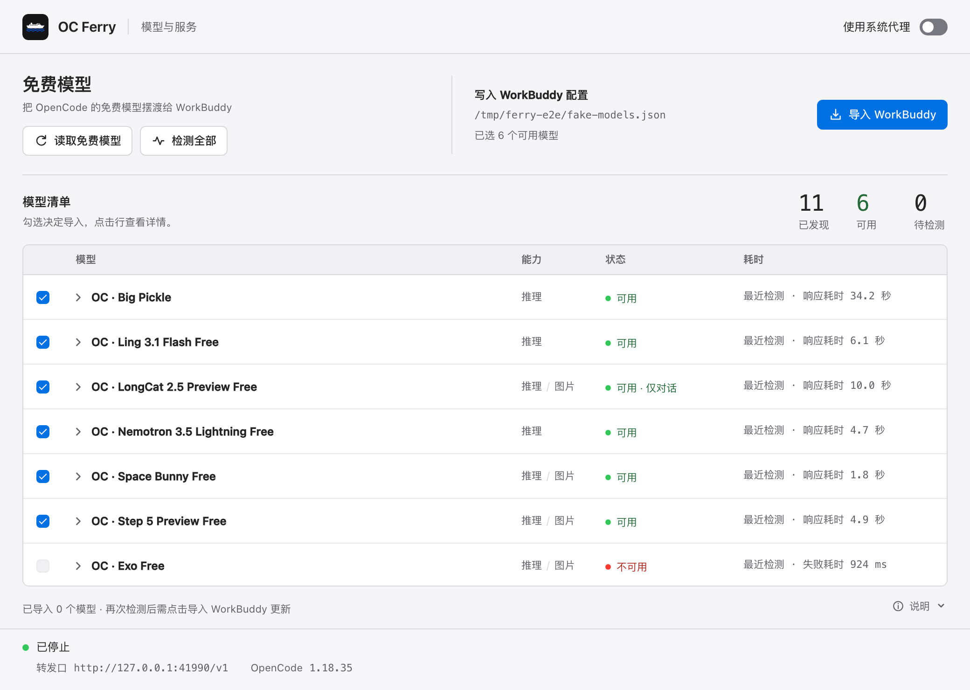Expand the OC · Big Pickle row chevron

pos(78,297)
